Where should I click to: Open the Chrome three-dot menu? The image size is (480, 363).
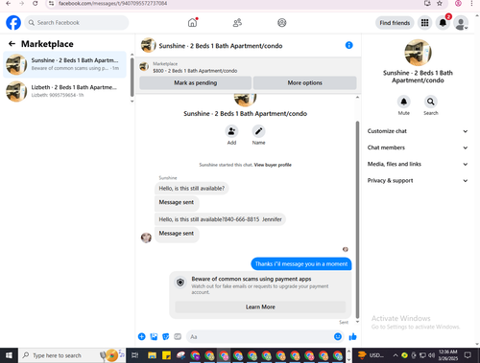[x=471, y=4]
